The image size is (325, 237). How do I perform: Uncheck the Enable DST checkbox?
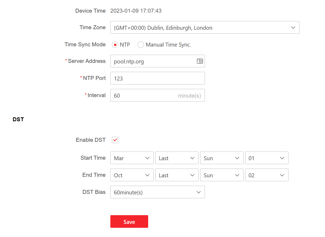coord(115,140)
